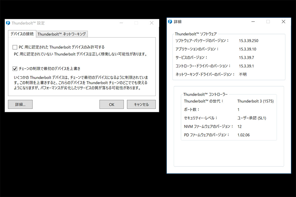Click the ネットワーキング・ドライバーのバージョン label
Image resolution: width=296 pixels, height=197 pixels.
(205, 74)
